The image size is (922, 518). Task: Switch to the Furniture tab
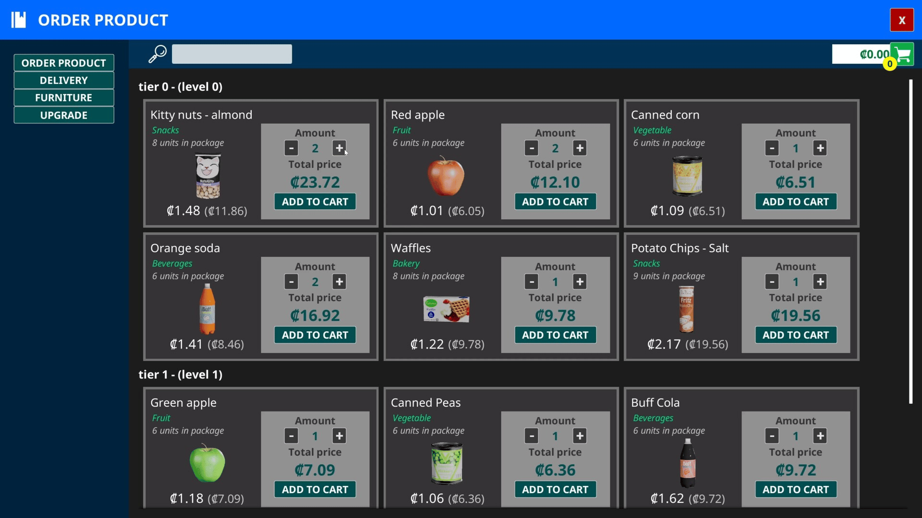click(x=64, y=97)
